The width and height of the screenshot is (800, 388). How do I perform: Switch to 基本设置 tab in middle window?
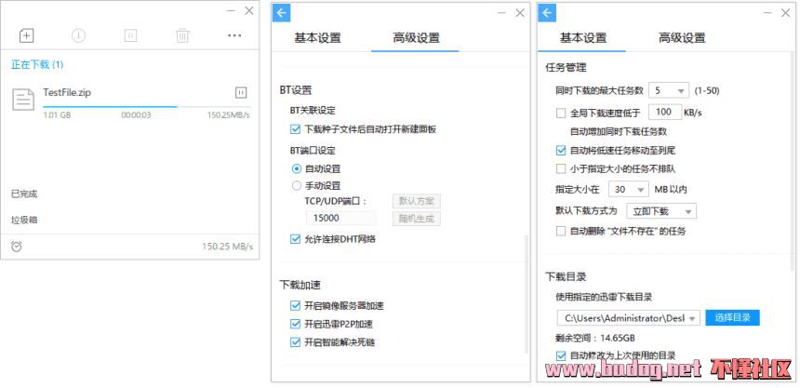coord(317,38)
